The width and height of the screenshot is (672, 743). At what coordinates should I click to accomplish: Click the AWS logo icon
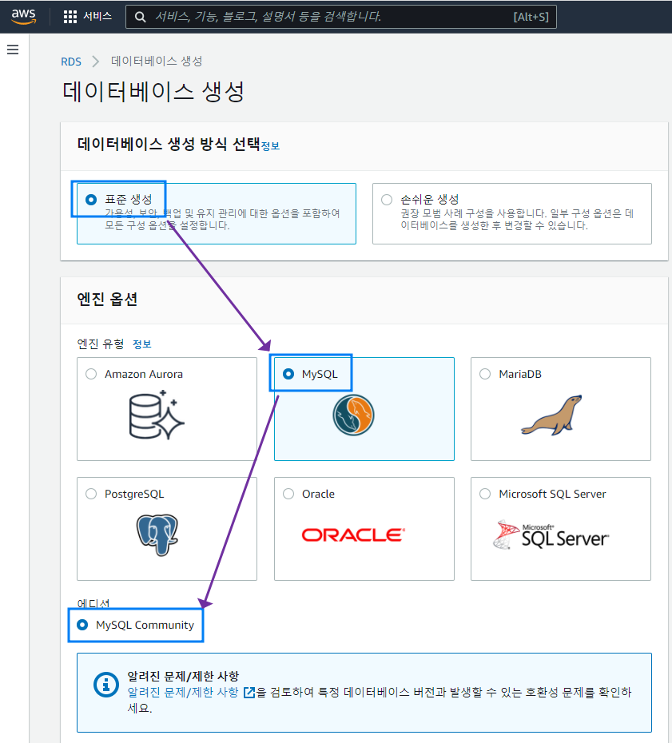click(24, 16)
